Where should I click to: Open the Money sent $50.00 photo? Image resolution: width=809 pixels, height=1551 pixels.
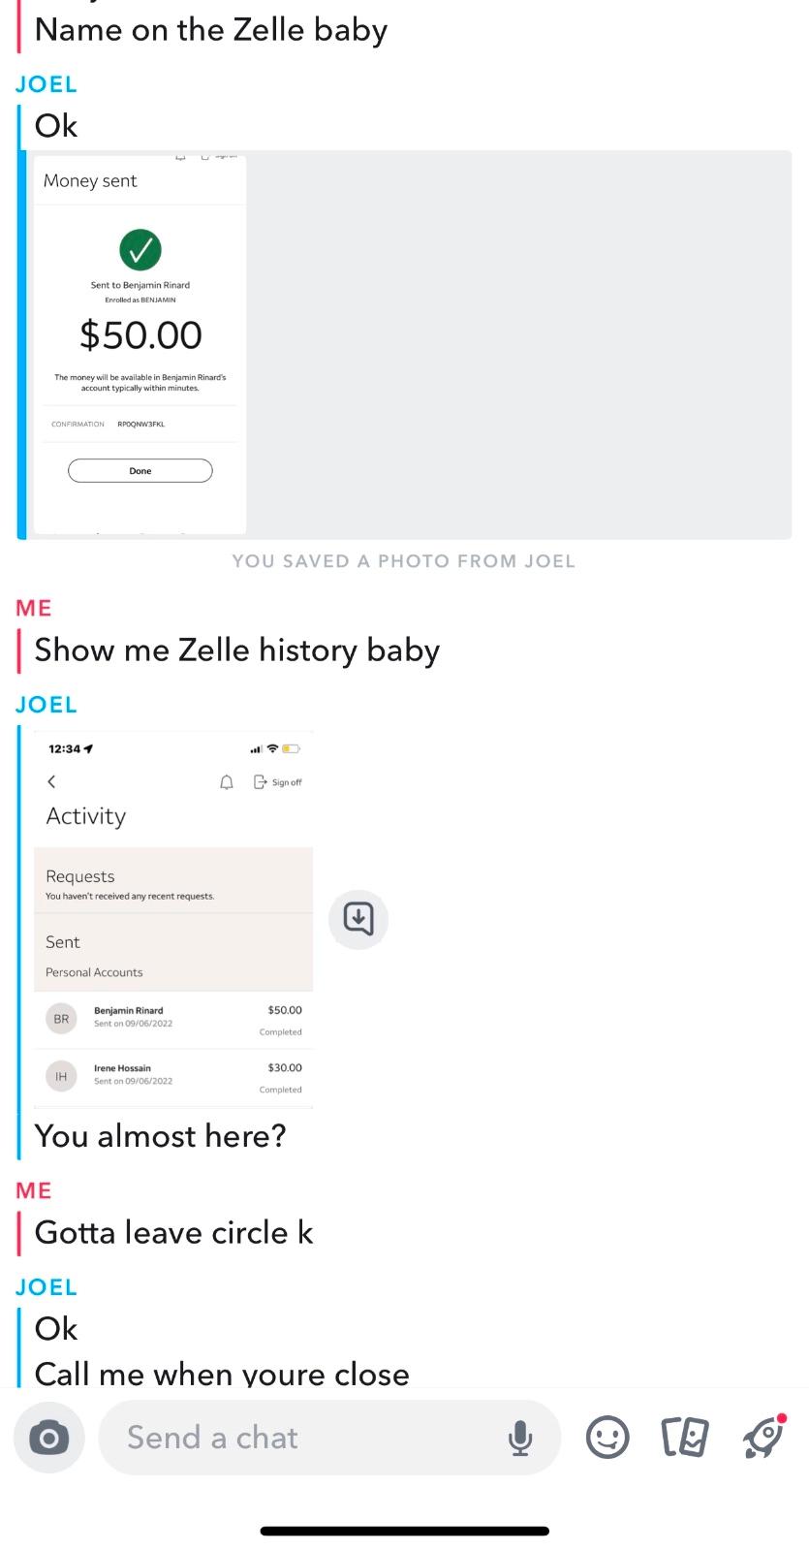(x=140, y=344)
